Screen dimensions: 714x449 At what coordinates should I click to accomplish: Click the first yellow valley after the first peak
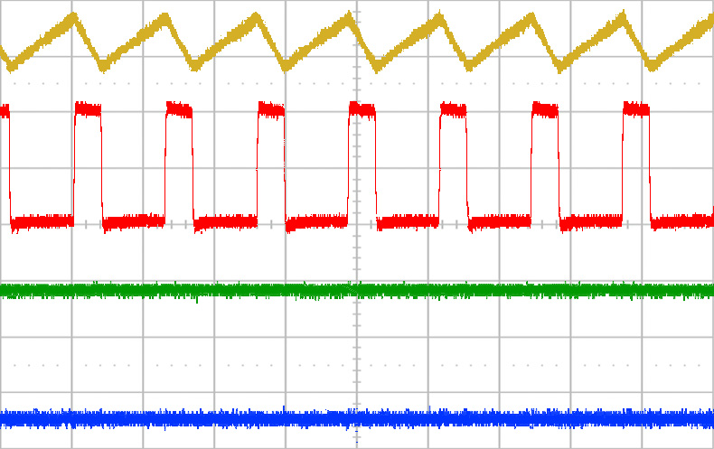(103, 64)
